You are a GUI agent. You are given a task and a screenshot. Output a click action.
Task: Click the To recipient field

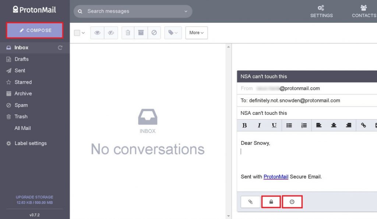click(307, 100)
